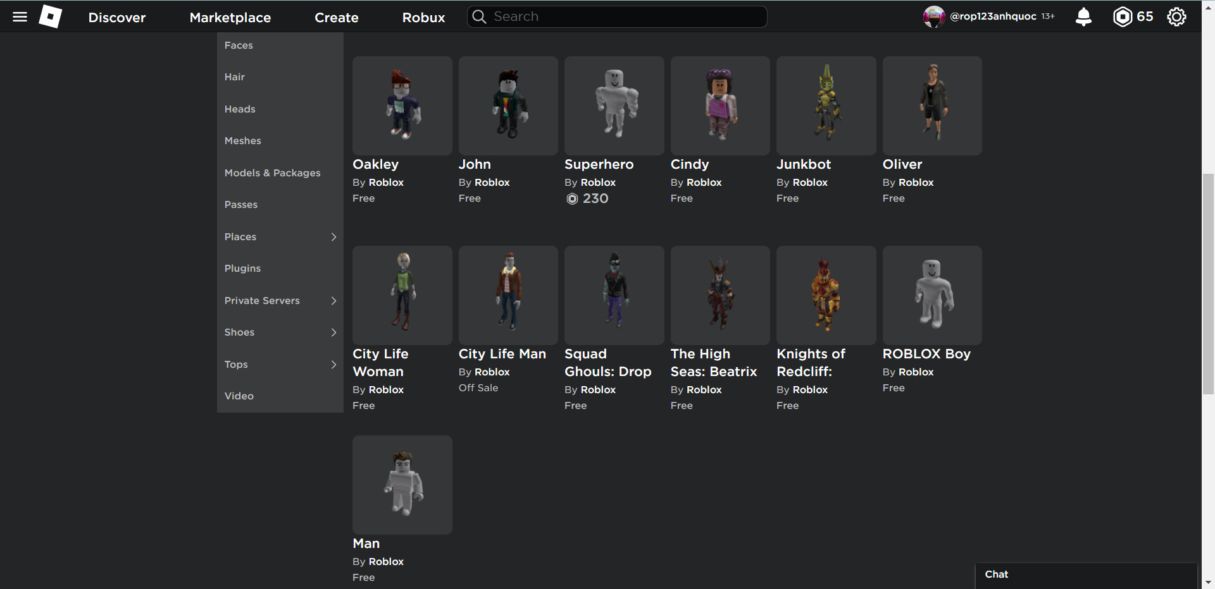
Task: Open The High Seas: Beatrix thumbnail
Action: click(x=720, y=296)
